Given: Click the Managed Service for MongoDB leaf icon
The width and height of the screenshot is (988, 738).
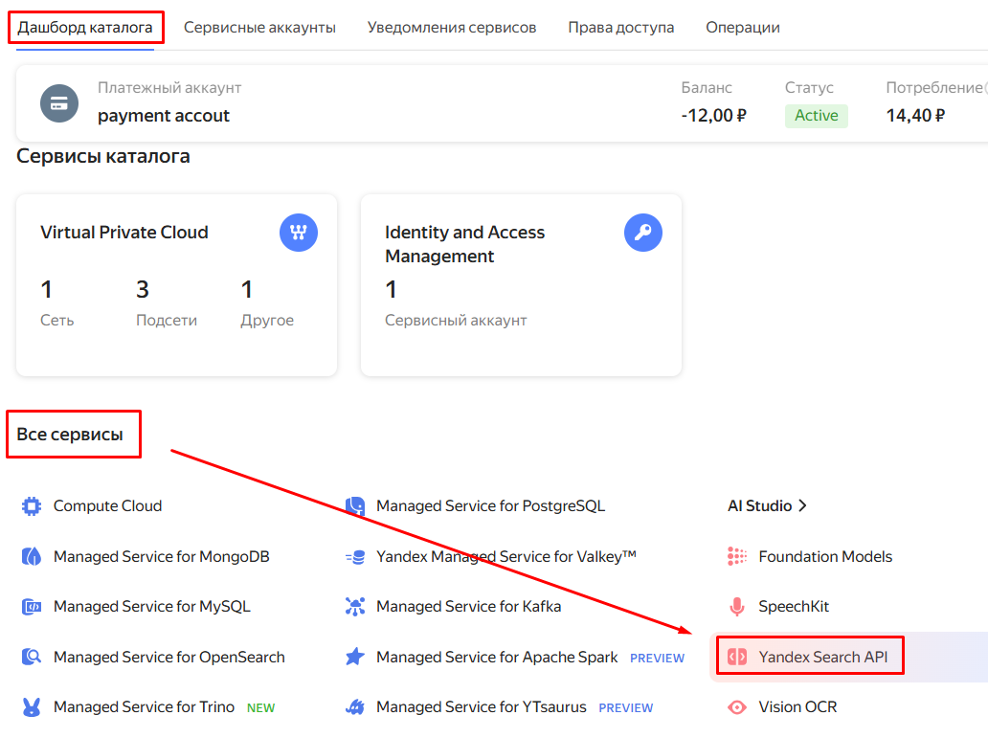Looking at the screenshot, I should pyautogui.click(x=32, y=556).
